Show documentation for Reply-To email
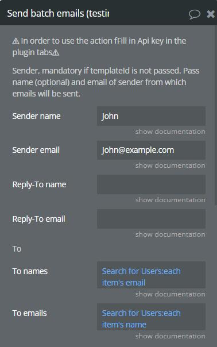This screenshot has width=217, height=347. point(170,234)
